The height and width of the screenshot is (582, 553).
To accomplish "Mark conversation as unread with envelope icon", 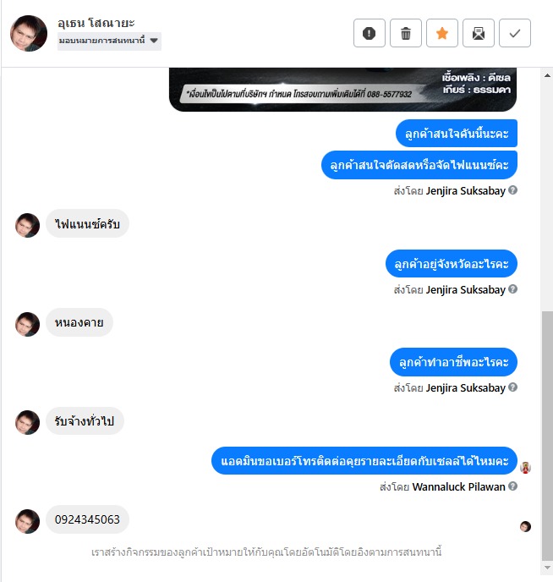I will pyautogui.click(x=478, y=33).
